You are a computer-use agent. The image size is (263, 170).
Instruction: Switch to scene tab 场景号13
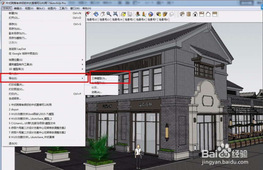tap(105, 20)
